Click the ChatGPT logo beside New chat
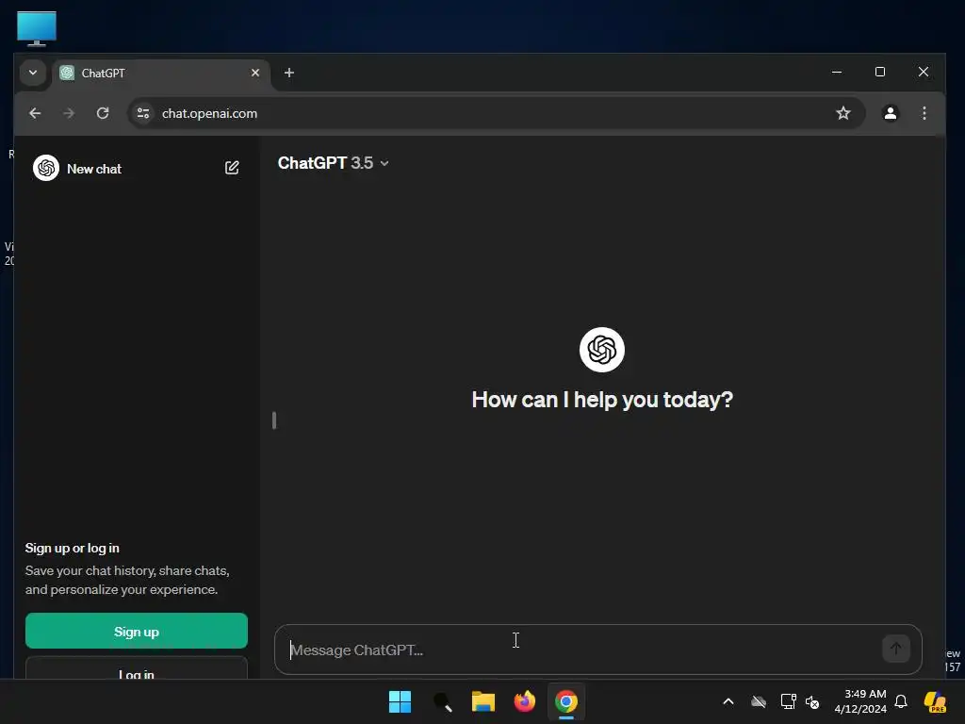Viewport: 965px width, 724px height. pos(46,168)
